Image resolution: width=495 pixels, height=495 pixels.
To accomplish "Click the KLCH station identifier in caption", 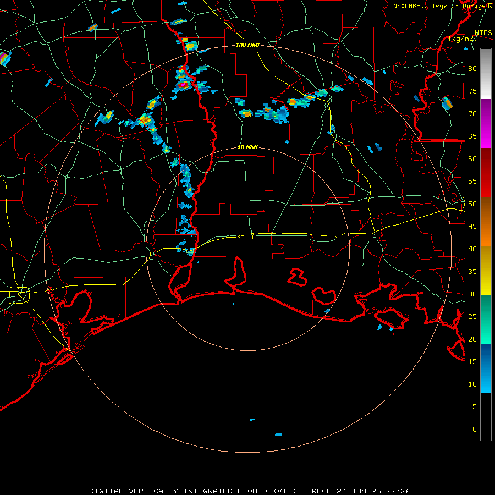I will pyautogui.click(x=322, y=491).
